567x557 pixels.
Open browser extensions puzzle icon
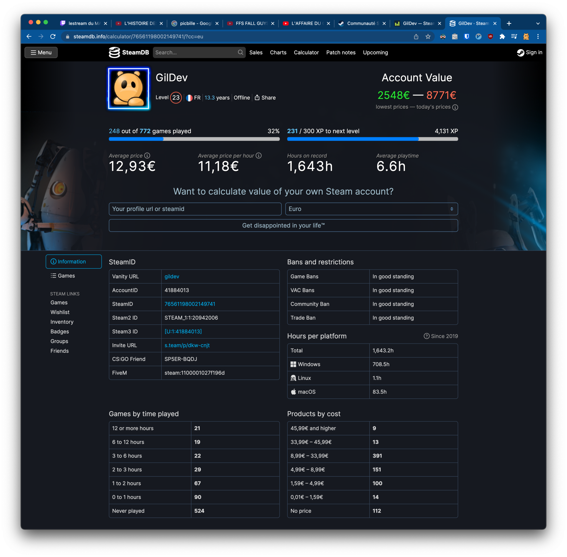point(502,37)
